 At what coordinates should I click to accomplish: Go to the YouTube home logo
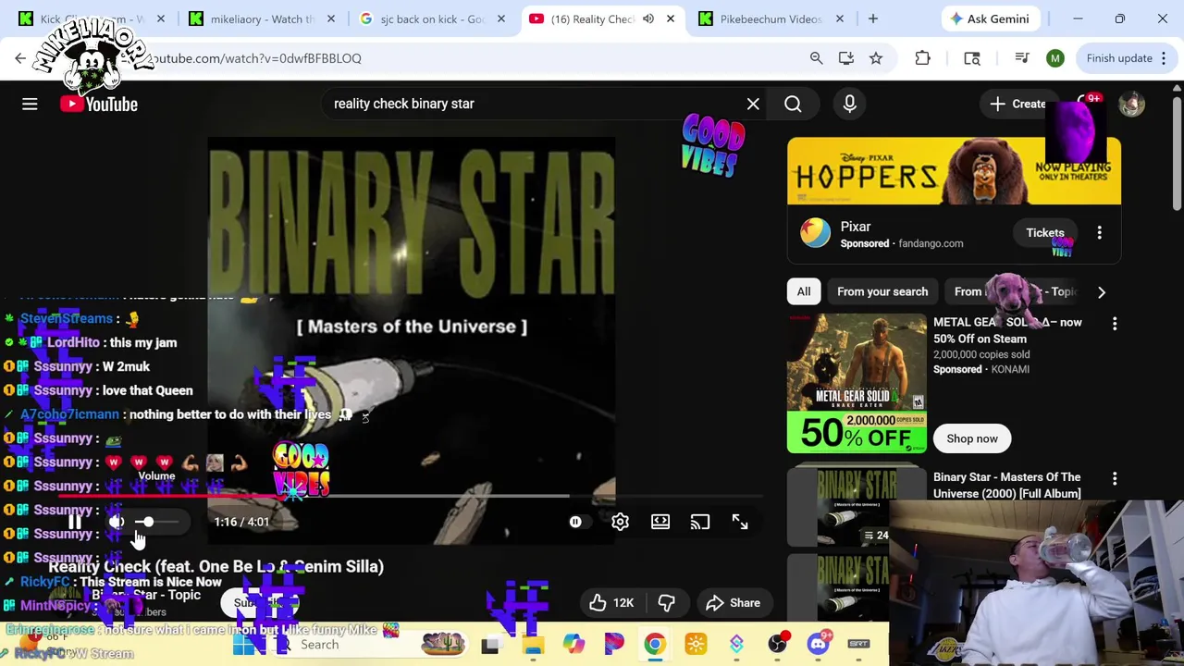coord(99,104)
